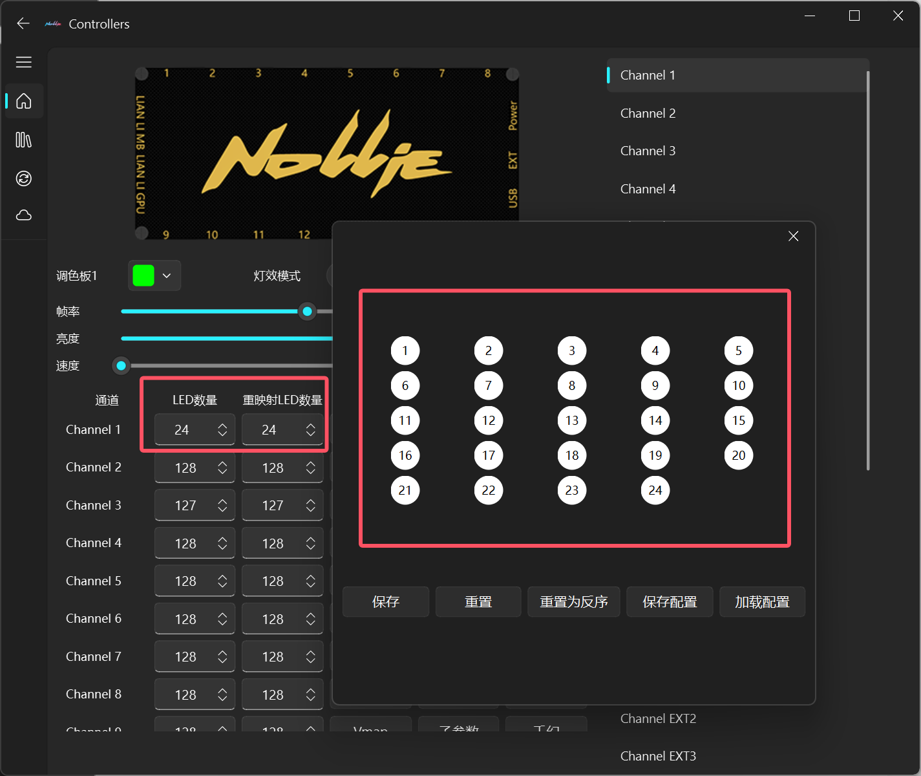Click the 亮度 slider track
The width and height of the screenshot is (921, 776).
click(x=227, y=339)
